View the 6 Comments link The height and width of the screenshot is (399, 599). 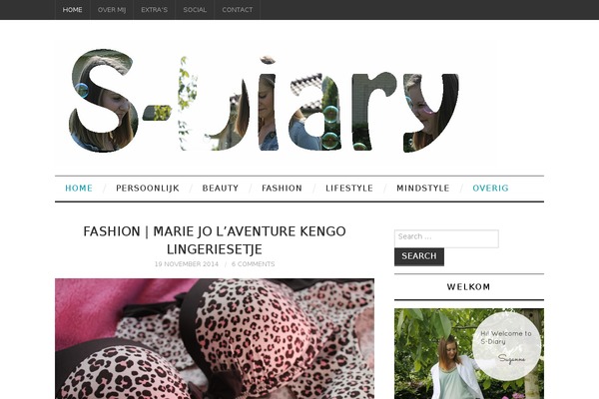click(x=253, y=264)
